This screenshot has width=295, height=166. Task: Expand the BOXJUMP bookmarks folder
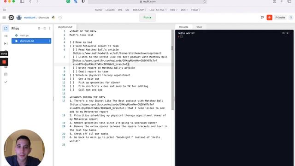pyautogui.click(x=139, y=10)
